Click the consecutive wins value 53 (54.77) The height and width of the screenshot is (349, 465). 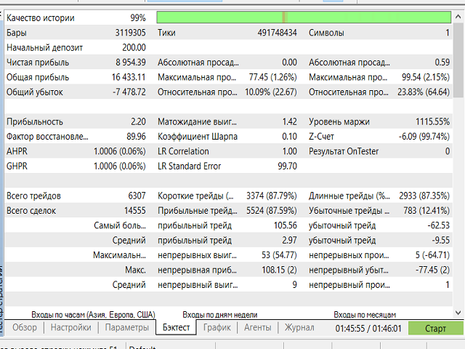pos(279,255)
